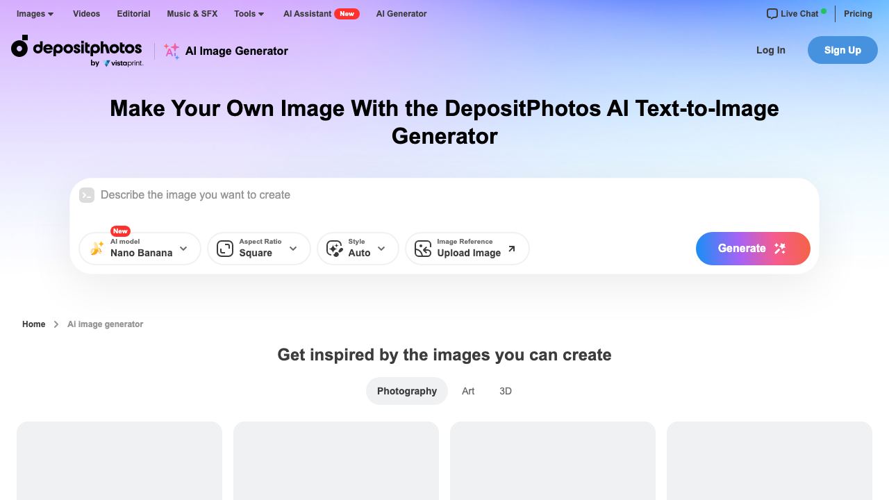Switch to the 3D tab

pyautogui.click(x=506, y=391)
